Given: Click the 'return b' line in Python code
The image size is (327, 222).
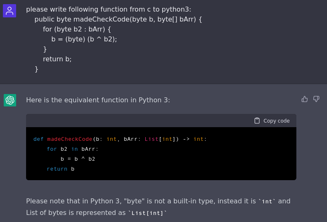Looking at the screenshot, I should [60, 169].
